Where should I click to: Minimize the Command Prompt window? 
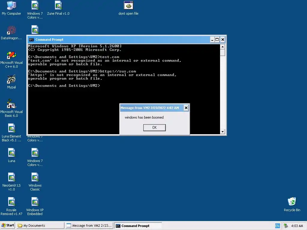coord(212,40)
